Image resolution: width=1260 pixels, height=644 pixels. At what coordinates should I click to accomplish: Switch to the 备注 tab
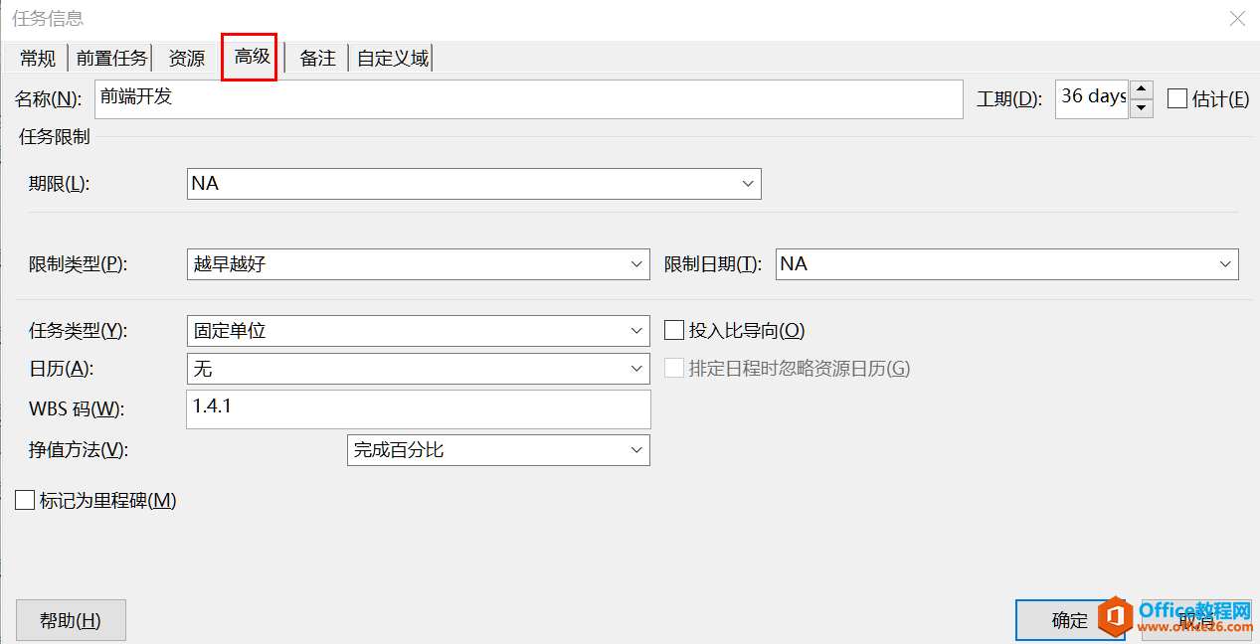coord(317,59)
